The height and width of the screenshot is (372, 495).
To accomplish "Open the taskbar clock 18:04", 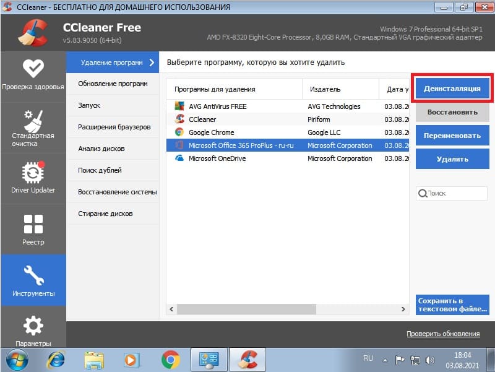I will (x=462, y=355).
